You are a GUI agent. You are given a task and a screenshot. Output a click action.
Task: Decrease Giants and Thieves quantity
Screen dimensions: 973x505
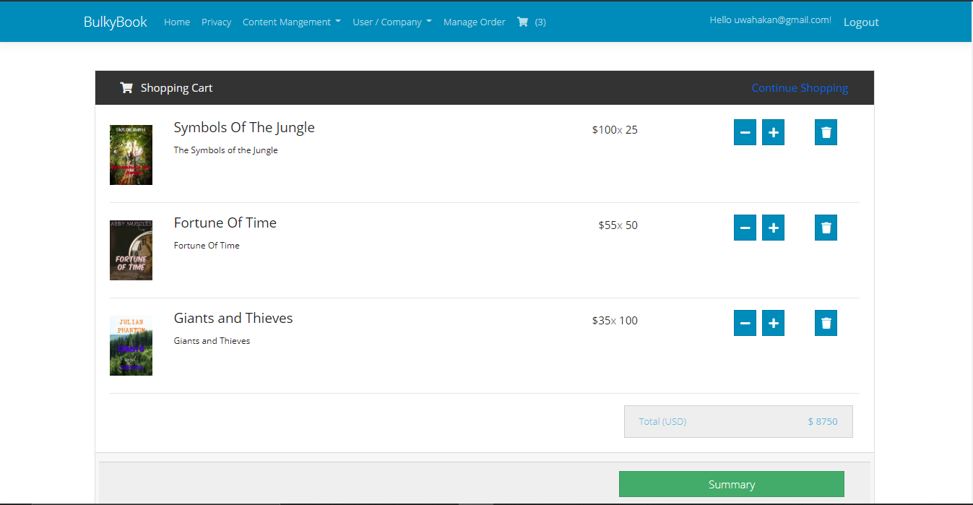(x=745, y=323)
